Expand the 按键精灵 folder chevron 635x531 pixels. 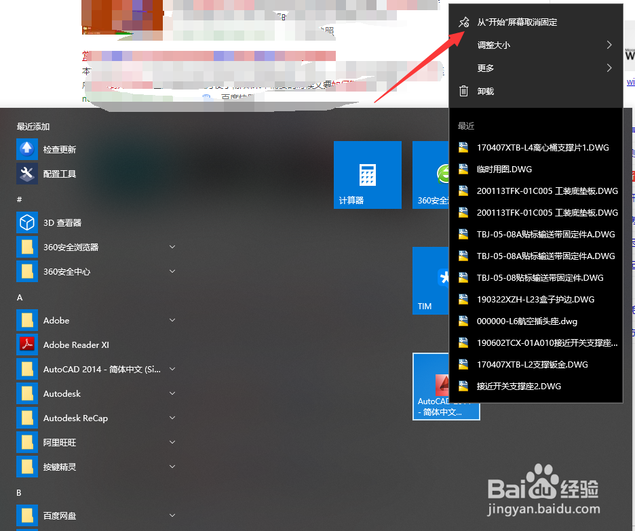(x=172, y=467)
